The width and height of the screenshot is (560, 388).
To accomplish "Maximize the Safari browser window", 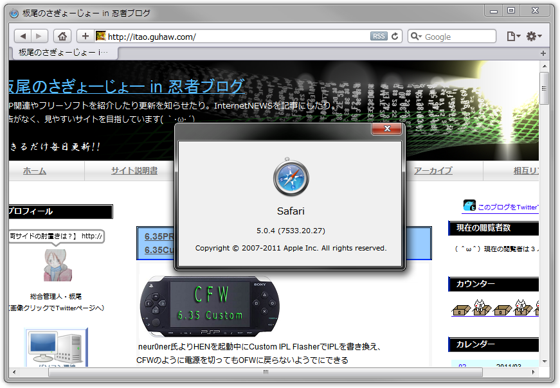I will point(511,11).
